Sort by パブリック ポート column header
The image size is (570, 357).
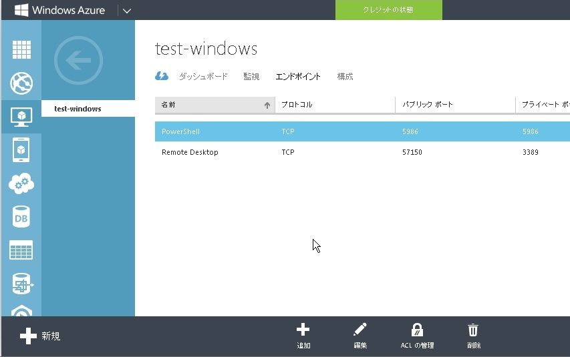pos(455,105)
